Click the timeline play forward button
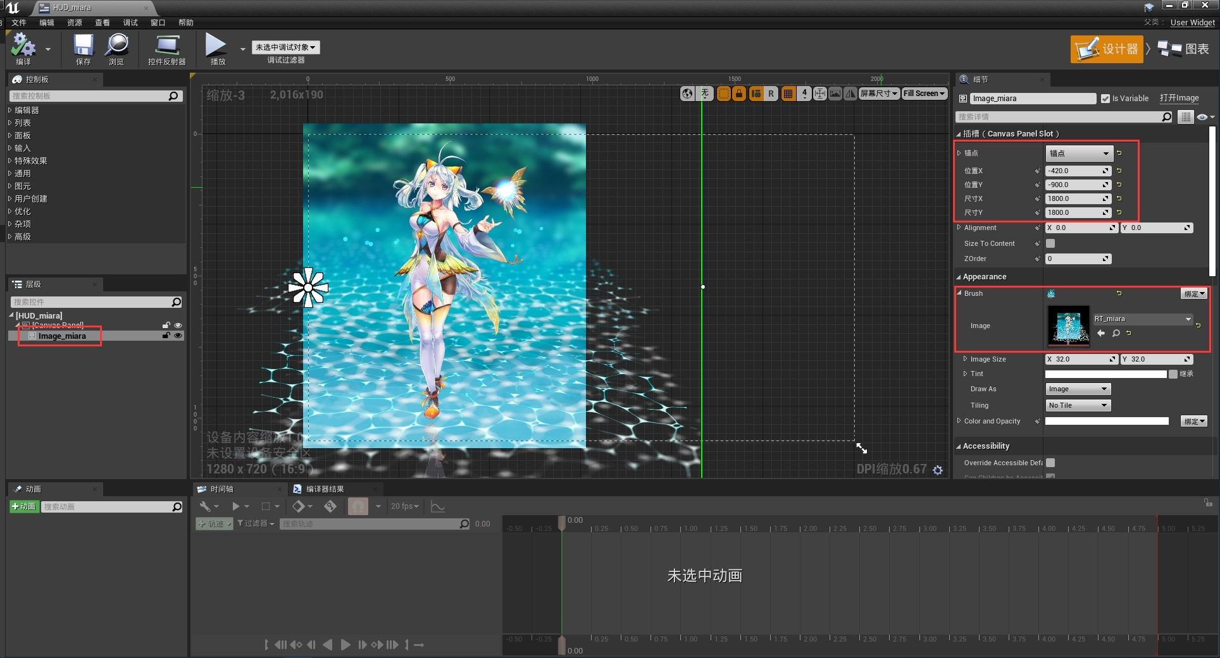 pos(345,645)
